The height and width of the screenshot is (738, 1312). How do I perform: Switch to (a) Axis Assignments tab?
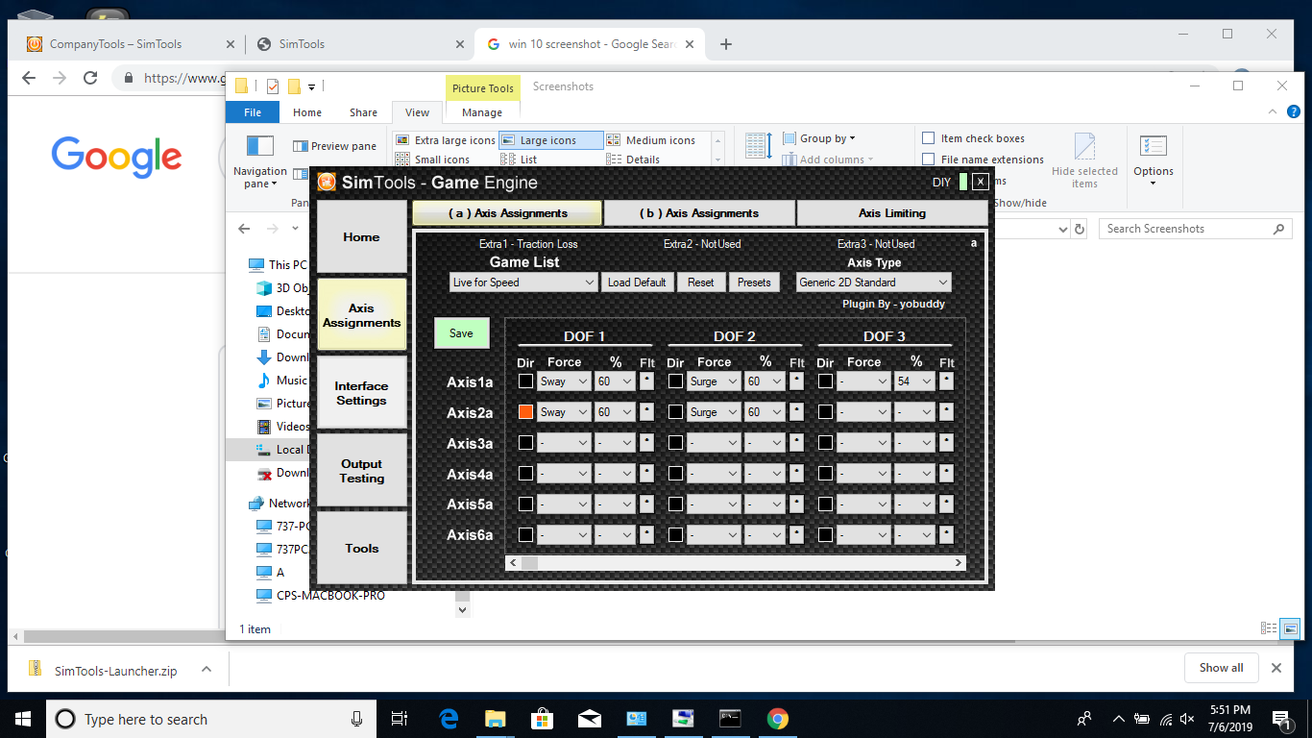507,213
